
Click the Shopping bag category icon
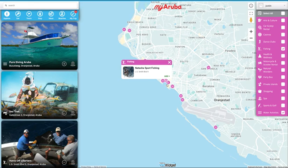tap(260, 91)
